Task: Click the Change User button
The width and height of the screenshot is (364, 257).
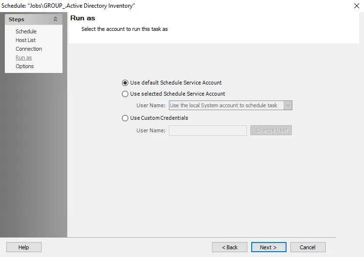Action: [271, 130]
